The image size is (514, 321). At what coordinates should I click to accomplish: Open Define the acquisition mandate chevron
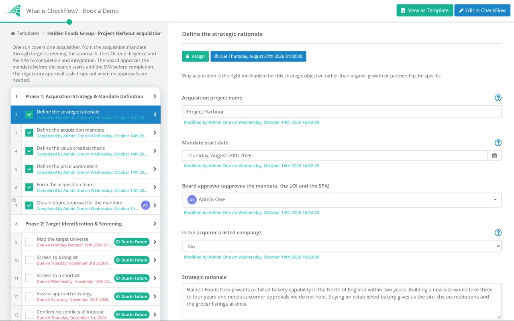155,133
